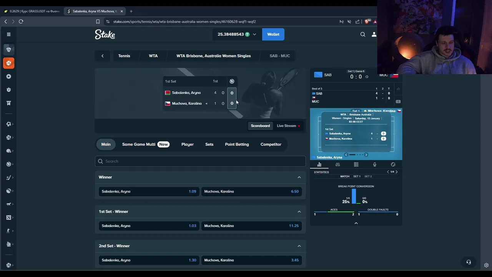Select SET 1 statistics tab
492x277 pixels.
(x=357, y=176)
